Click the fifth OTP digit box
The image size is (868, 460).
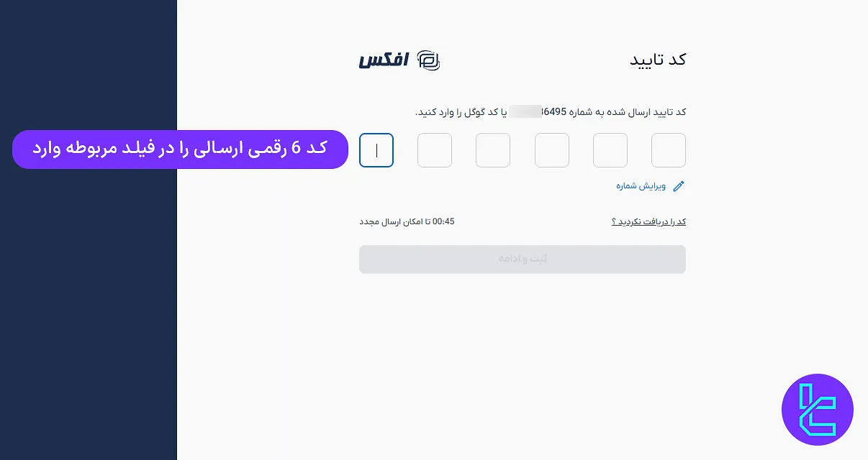click(x=610, y=150)
